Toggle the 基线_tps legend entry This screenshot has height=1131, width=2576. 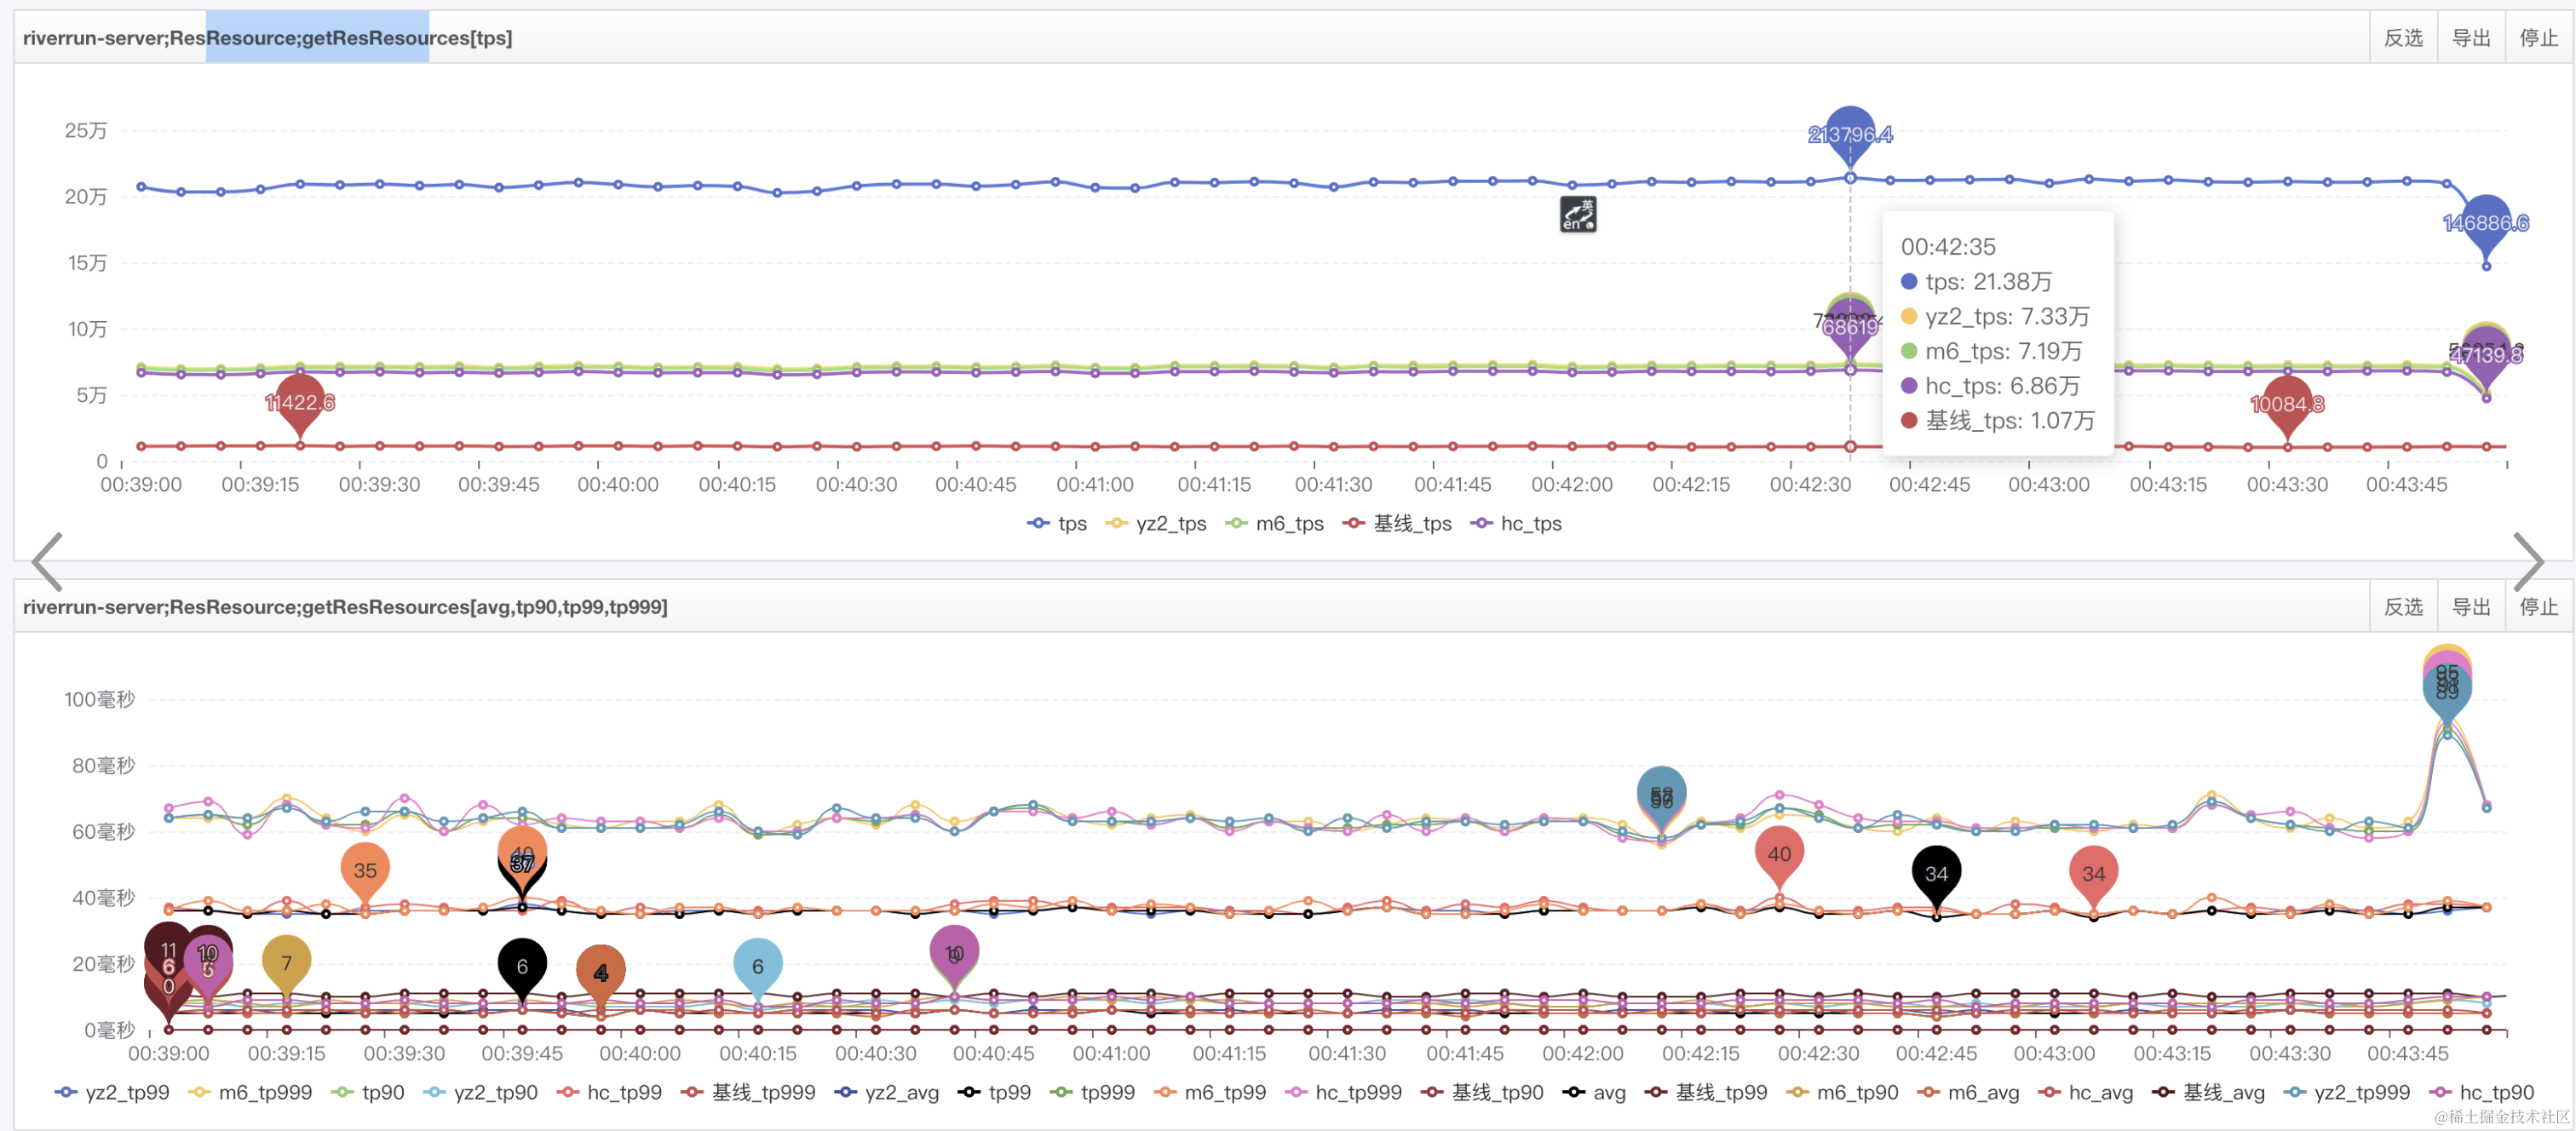(1397, 523)
